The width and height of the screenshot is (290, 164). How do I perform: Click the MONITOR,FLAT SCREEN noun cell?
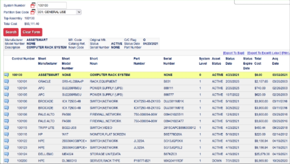coord(108,134)
